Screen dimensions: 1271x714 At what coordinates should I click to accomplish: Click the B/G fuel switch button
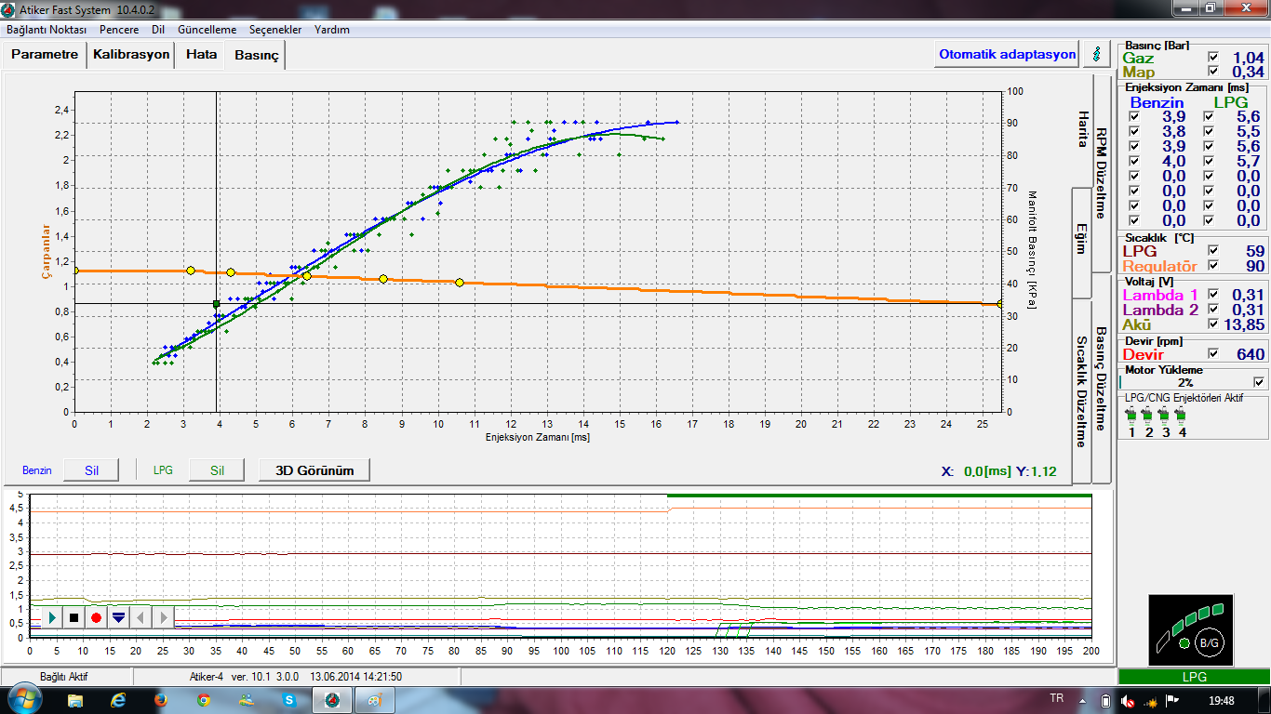[x=1209, y=641]
